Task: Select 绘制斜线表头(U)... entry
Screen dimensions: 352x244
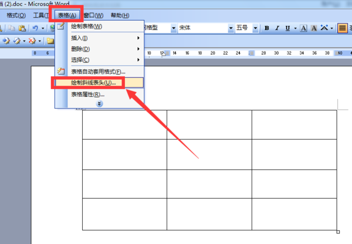Action: [x=100, y=83]
